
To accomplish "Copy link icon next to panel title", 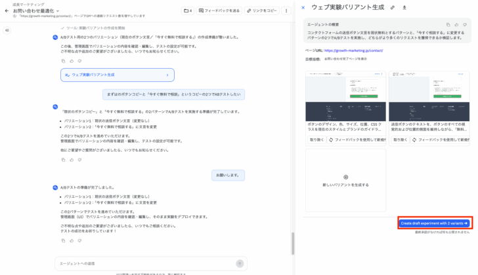I will [393, 8].
